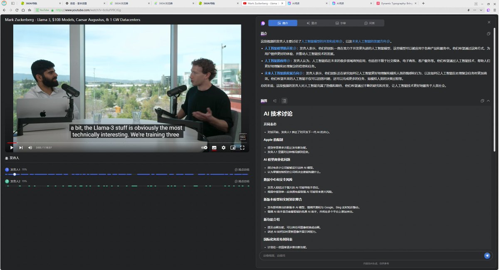
Task: Open browser extensions icon at toolbar right
Action: coord(488,10)
